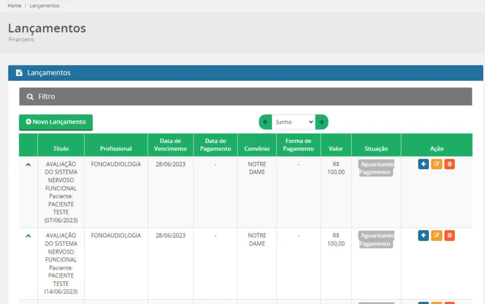This screenshot has height=304, width=485.
Task: Click the 28/06/2023 due date in the 14/06/2023 row
Action: 171,236
